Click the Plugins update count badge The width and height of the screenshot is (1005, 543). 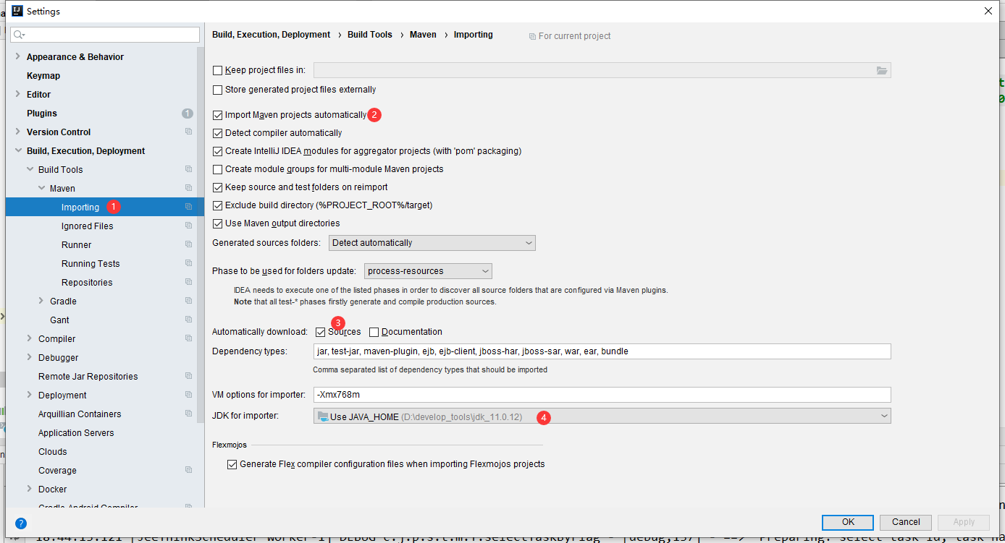click(x=188, y=114)
